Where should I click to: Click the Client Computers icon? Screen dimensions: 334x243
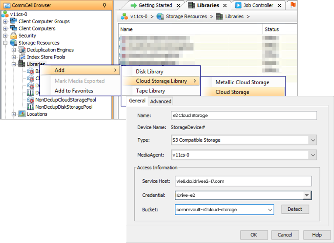pos(14,28)
